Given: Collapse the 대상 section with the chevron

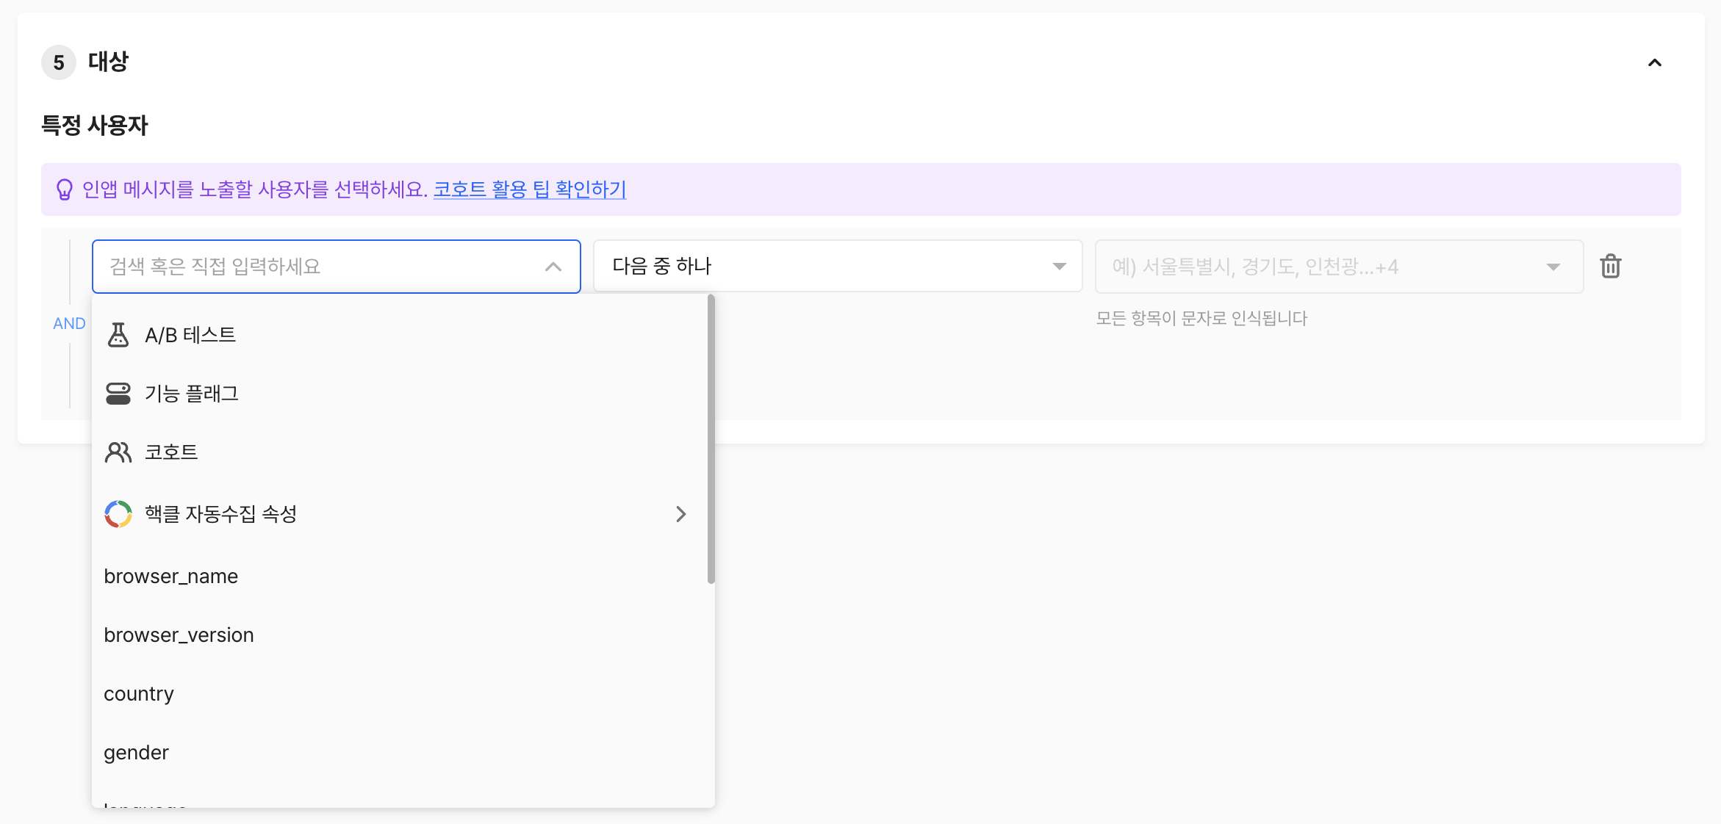Looking at the screenshot, I should (x=1655, y=62).
